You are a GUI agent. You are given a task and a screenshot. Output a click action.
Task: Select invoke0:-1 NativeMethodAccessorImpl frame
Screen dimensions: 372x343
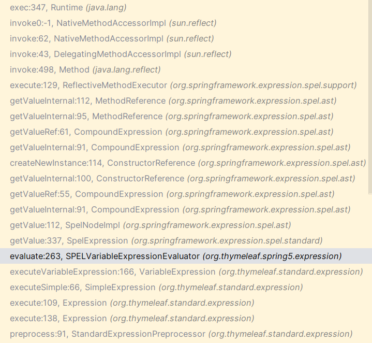(184, 23)
